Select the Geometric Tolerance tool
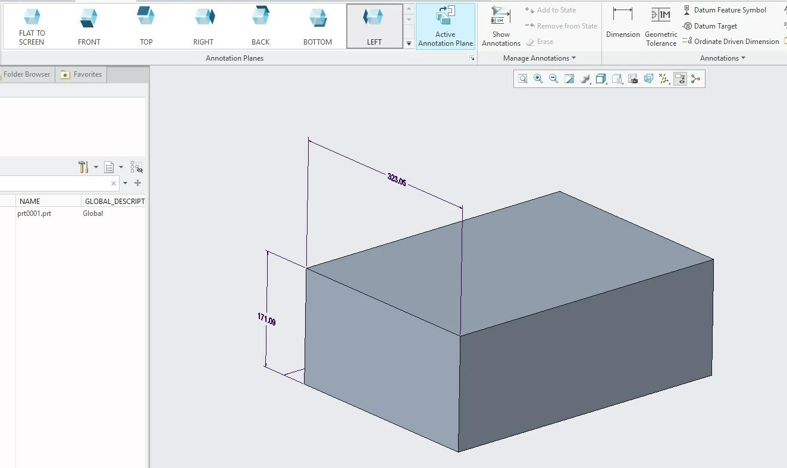The height and width of the screenshot is (468, 787). tap(661, 27)
